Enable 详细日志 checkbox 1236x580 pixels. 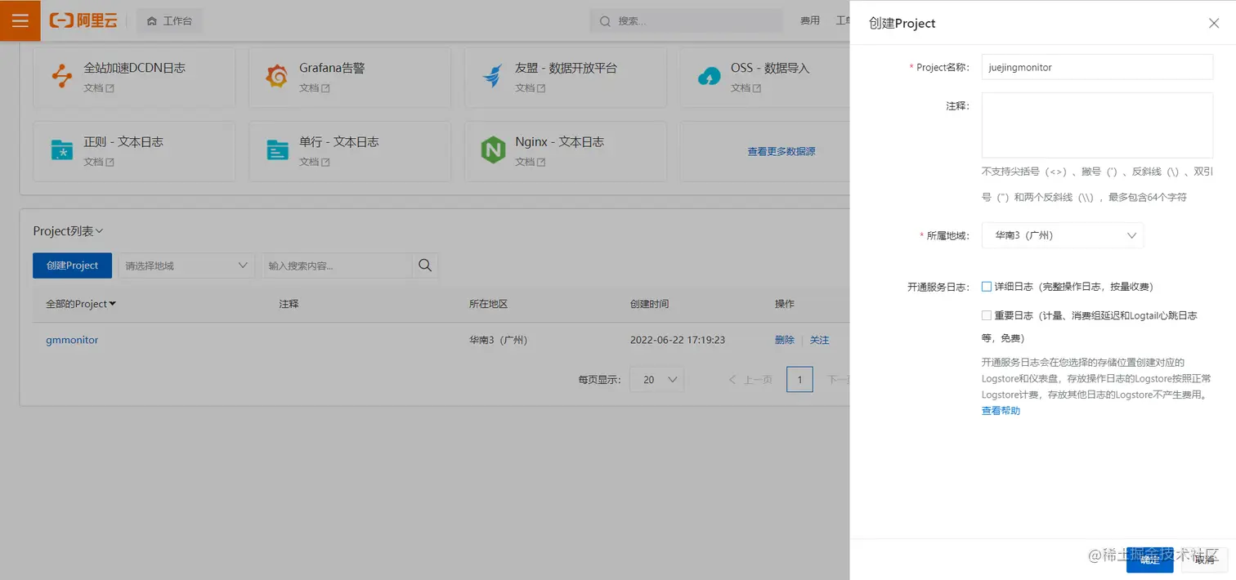click(x=987, y=287)
